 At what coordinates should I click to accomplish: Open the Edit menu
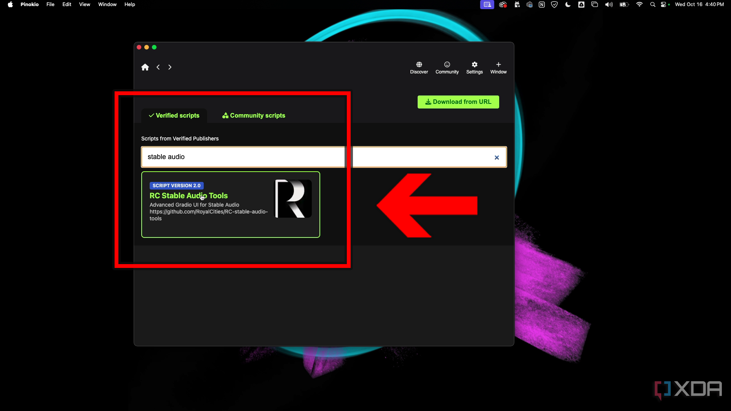coord(67,5)
